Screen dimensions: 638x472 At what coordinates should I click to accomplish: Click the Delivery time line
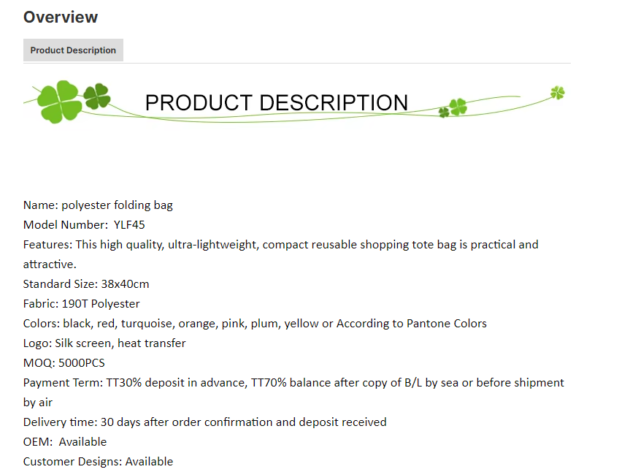[205, 422]
